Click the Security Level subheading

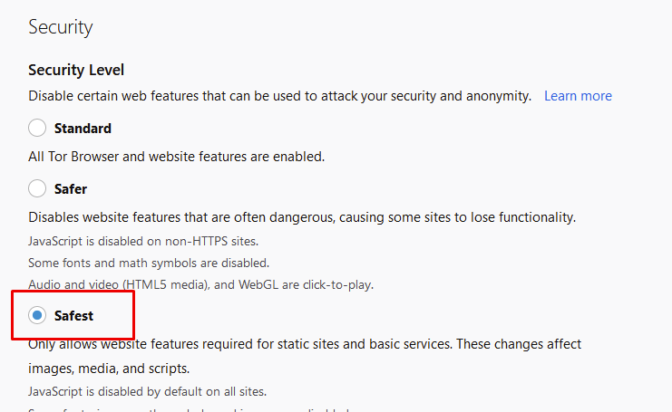(x=76, y=70)
